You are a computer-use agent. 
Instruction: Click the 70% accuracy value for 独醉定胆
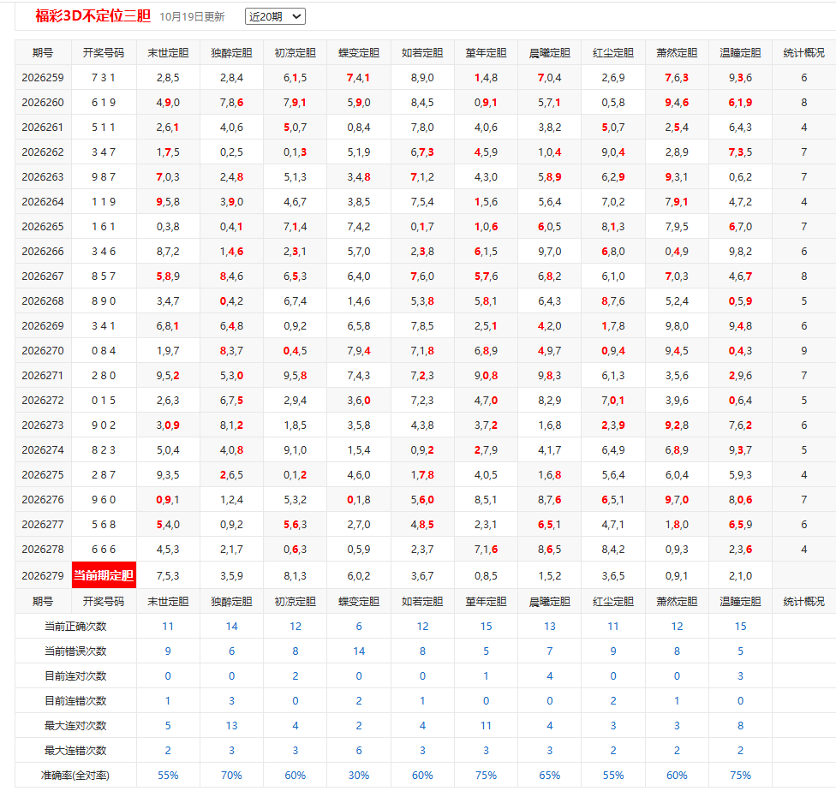click(231, 776)
